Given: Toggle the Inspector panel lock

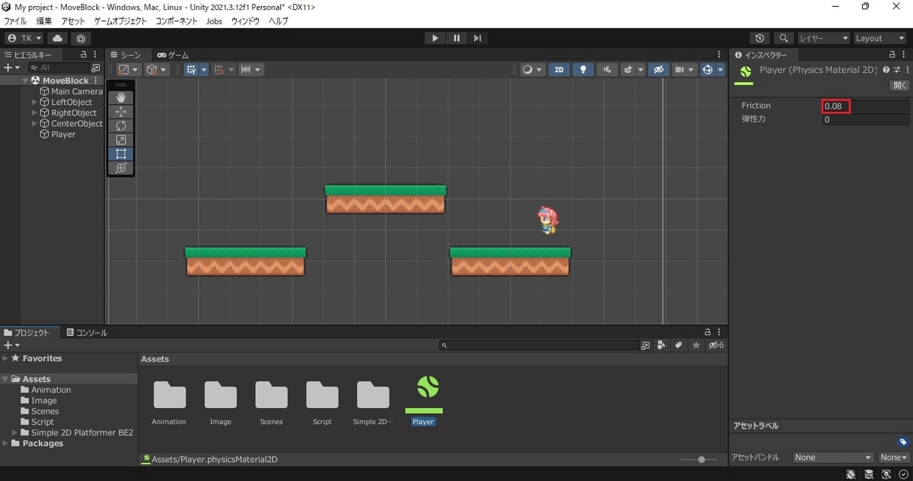Looking at the screenshot, I should point(892,55).
